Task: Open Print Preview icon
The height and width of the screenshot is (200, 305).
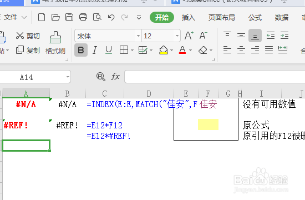Action: click(x=97, y=17)
